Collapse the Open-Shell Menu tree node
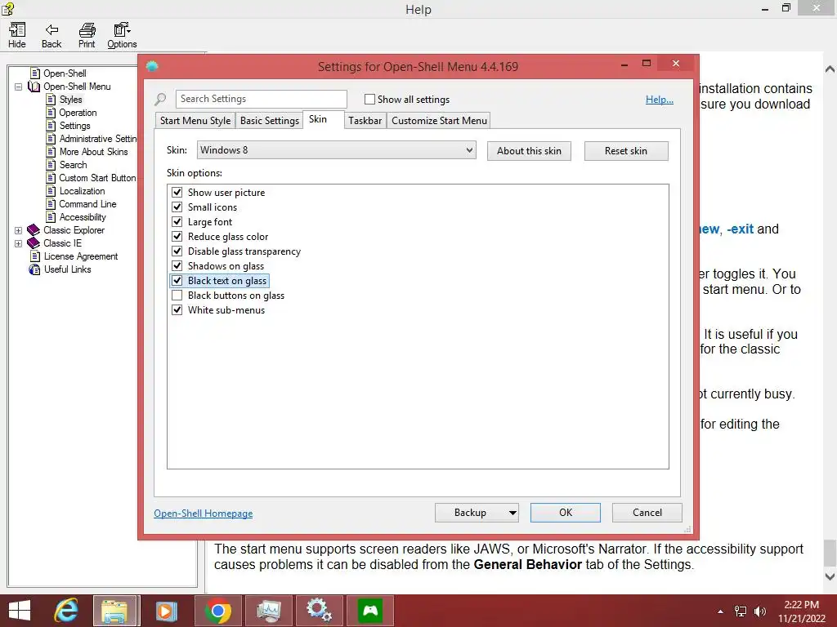Image resolution: width=837 pixels, height=627 pixels. coord(18,87)
